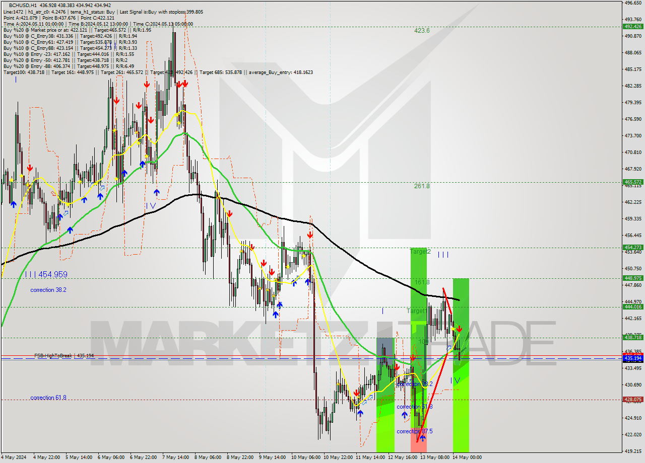
Task: Click the '7 May 14:00' time label
Action: tap(175, 457)
